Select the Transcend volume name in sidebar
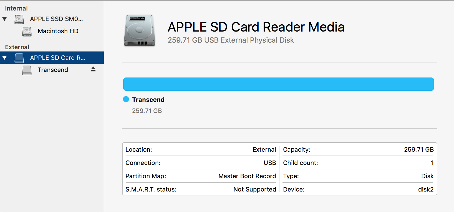Image resolution: width=454 pixels, height=212 pixels. click(x=53, y=70)
